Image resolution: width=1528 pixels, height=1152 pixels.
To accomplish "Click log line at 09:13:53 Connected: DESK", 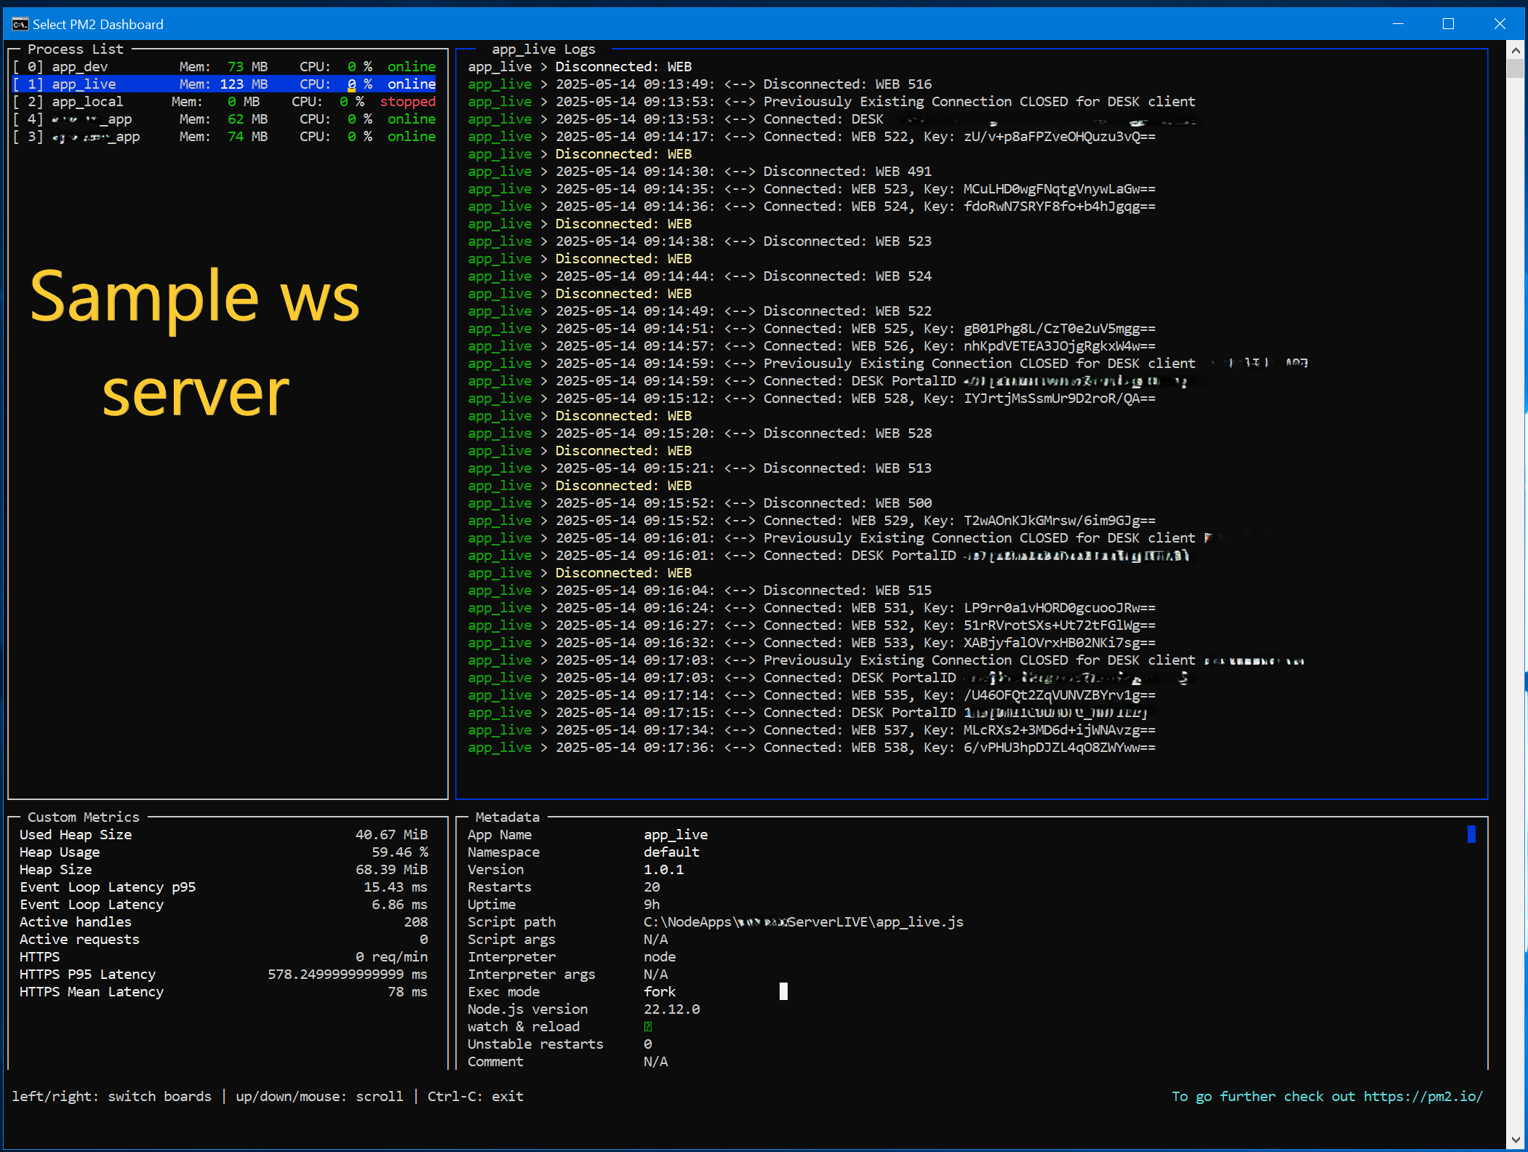I will point(833,119).
